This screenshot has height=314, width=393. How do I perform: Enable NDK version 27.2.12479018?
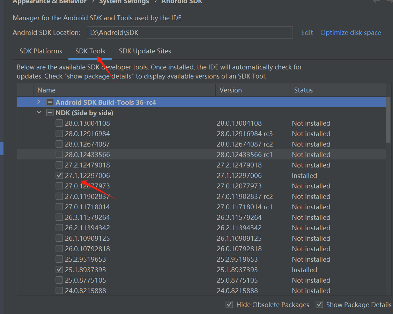pos(59,165)
